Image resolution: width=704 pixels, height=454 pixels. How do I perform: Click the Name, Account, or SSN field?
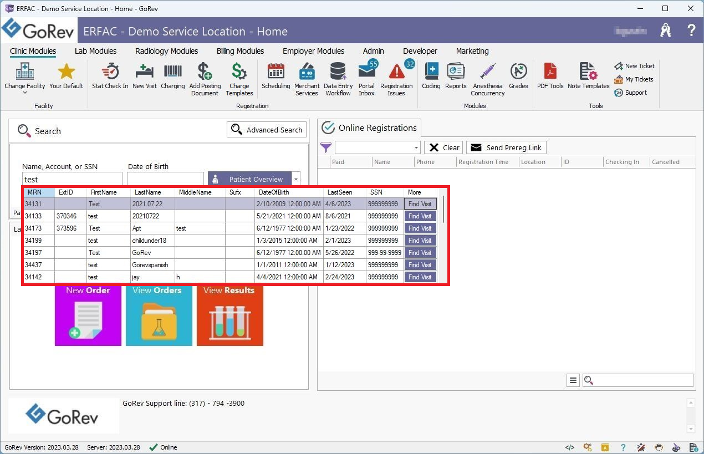click(x=72, y=179)
